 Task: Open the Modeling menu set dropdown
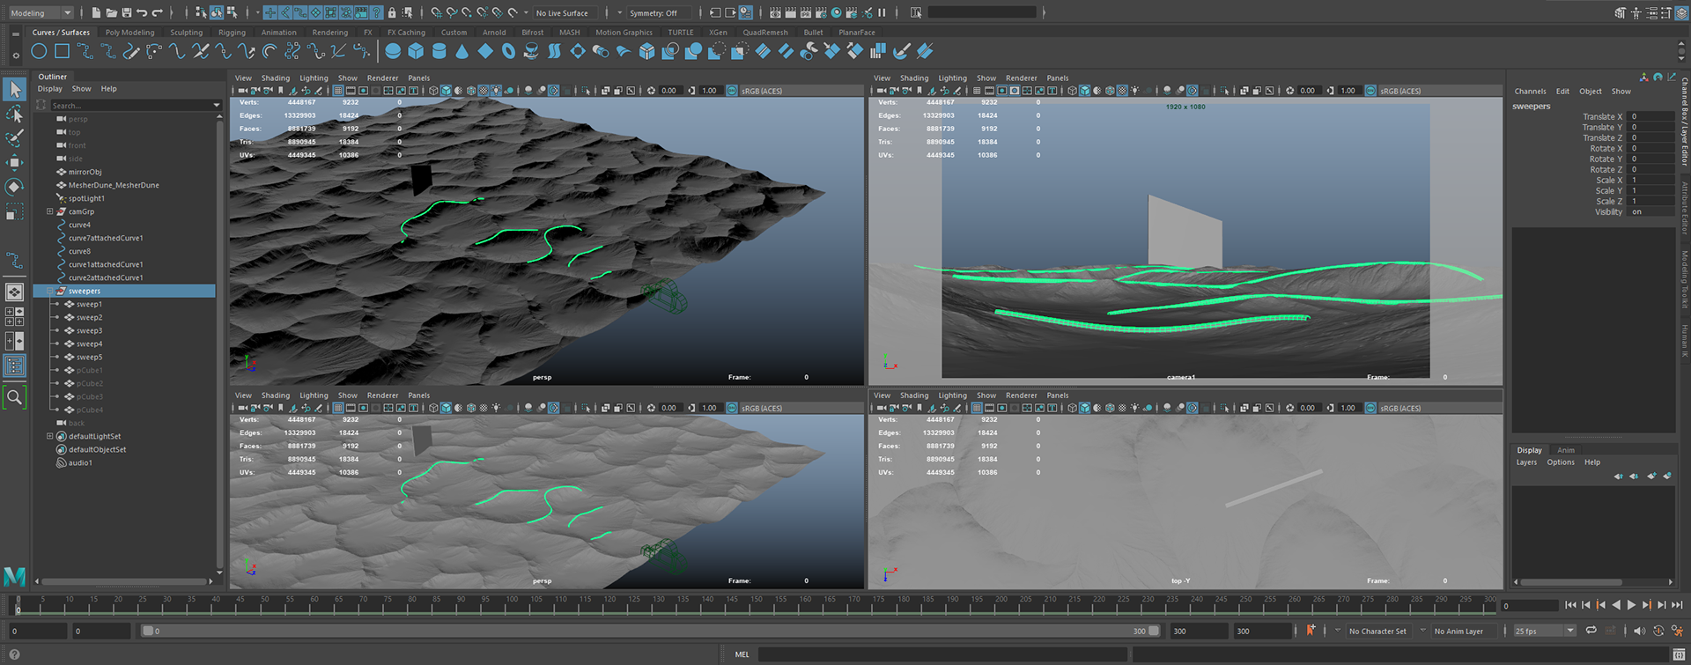(41, 13)
